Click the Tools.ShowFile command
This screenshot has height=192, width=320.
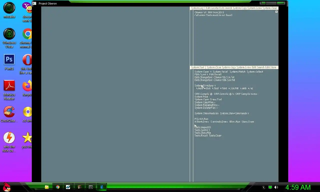[203, 133]
